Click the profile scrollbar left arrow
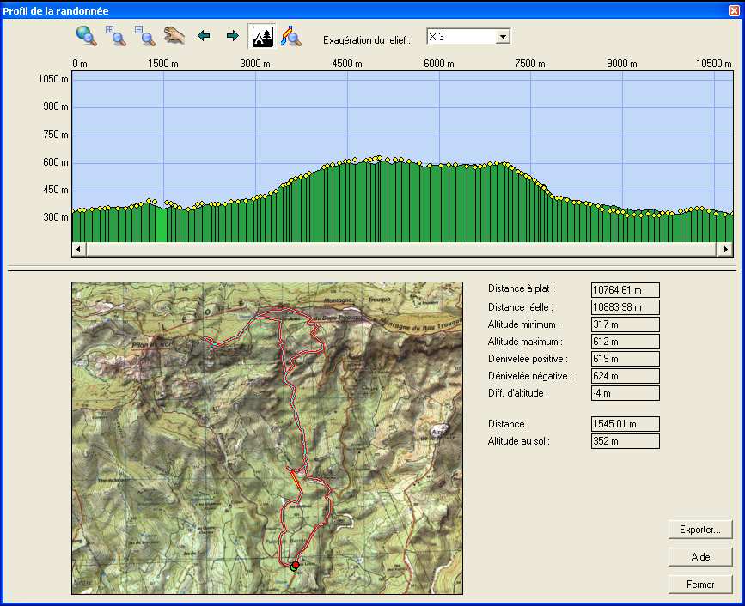 click(79, 249)
